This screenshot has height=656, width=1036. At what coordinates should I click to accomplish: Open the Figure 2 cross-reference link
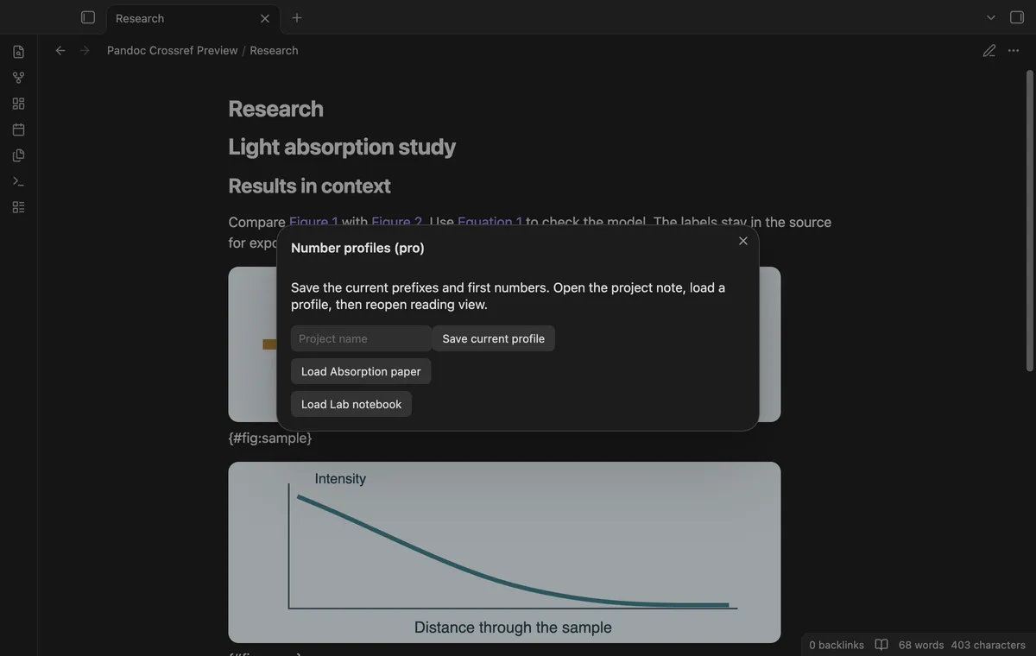[x=396, y=222]
